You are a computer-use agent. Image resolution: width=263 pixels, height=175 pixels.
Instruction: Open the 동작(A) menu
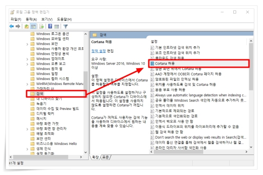coord(31,20)
